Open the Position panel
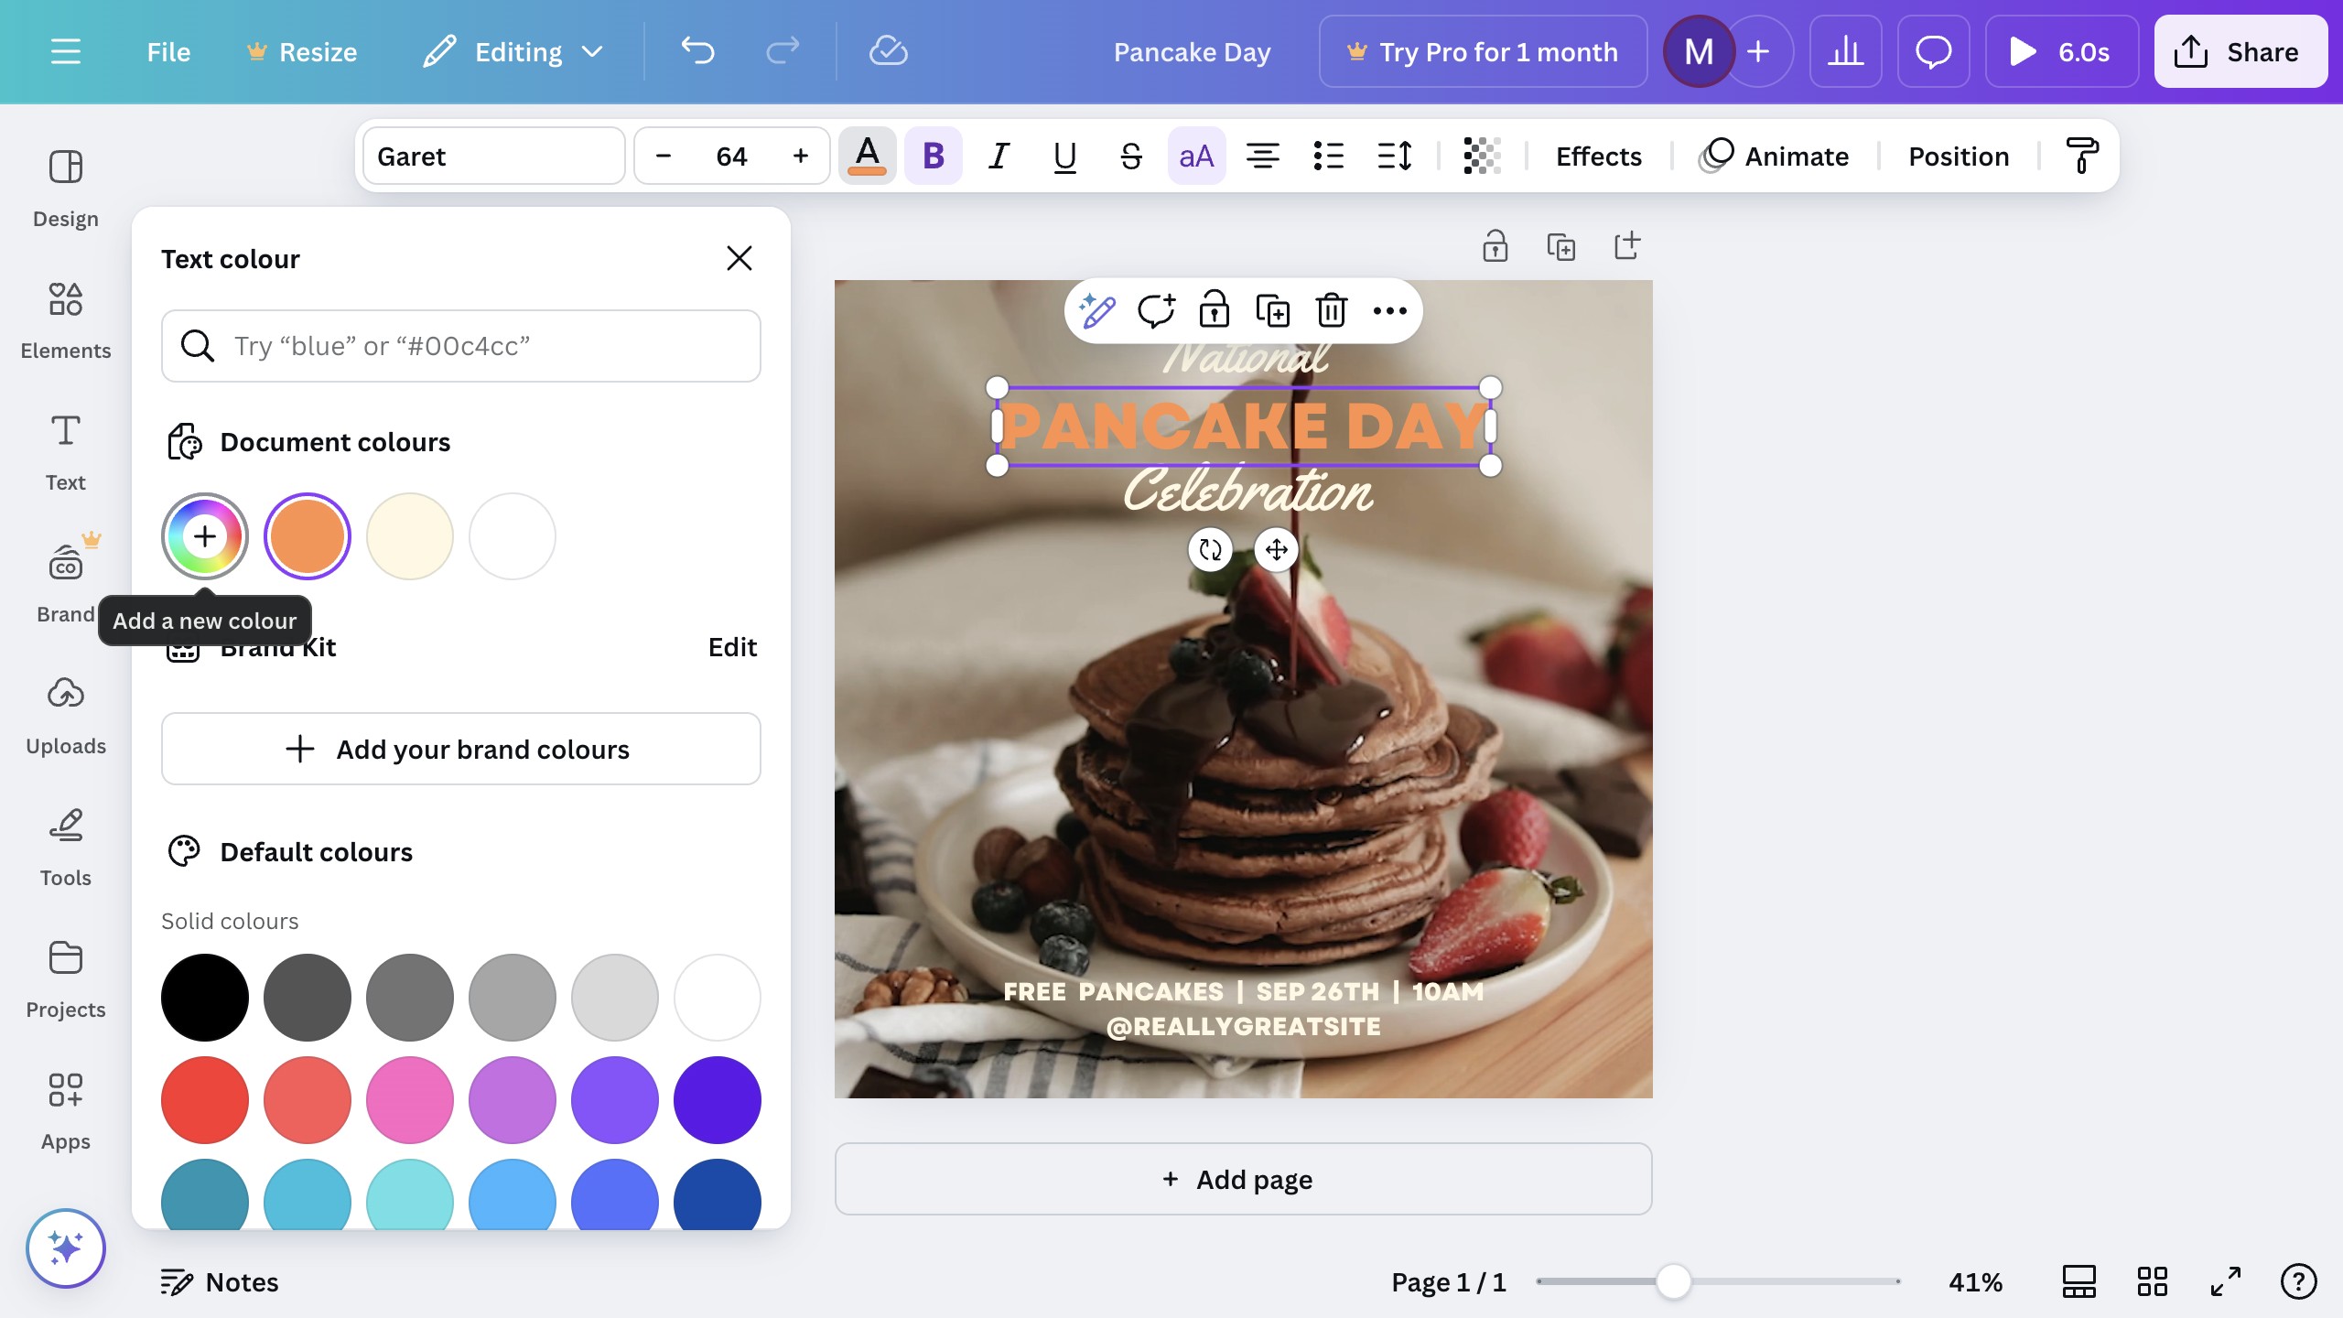The image size is (2343, 1318). pos(1959,157)
